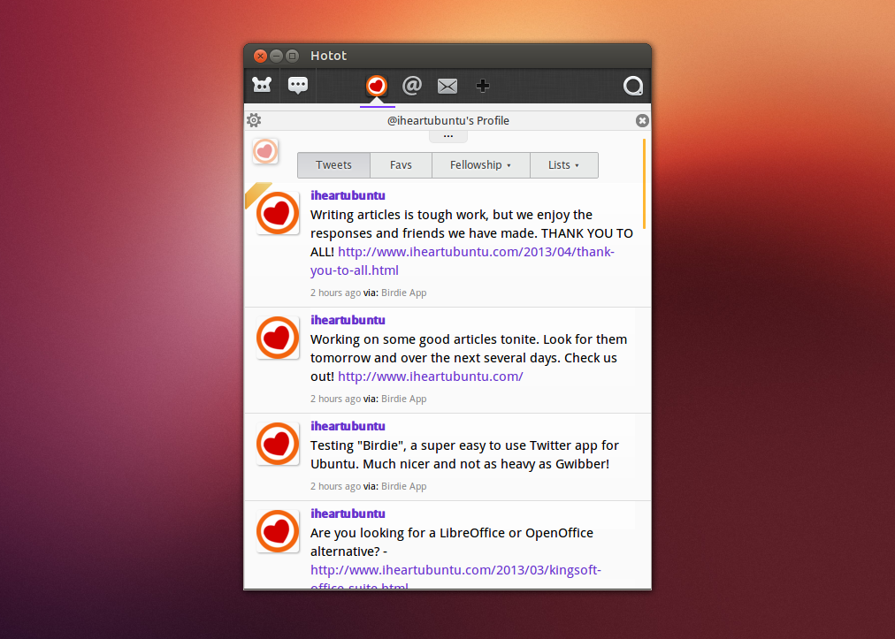This screenshot has height=639, width=895.
Task: Add a new column with plus icon
Action: coord(483,86)
